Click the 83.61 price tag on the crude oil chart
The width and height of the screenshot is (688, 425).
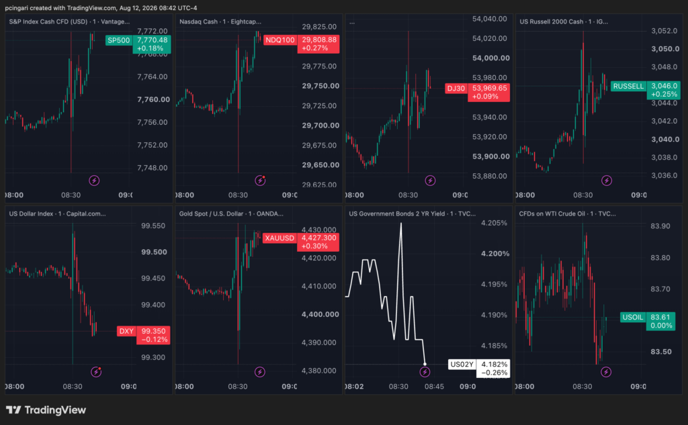click(x=660, y=321)
